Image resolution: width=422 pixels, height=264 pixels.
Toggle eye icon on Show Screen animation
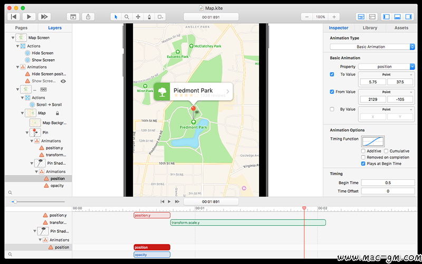point(63,81)
